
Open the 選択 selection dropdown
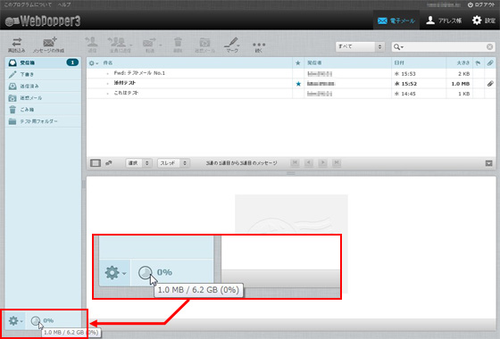coord(138,163)
